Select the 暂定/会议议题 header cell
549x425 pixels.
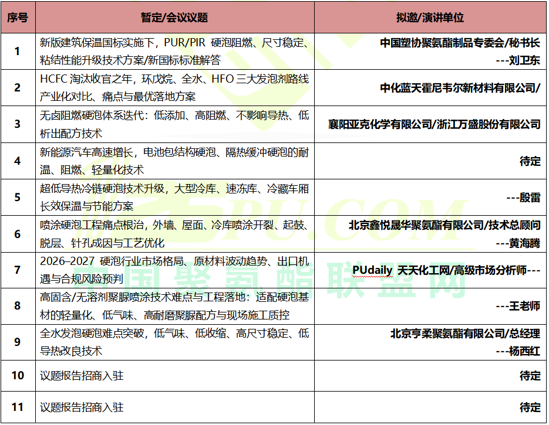tap(175, 17)
